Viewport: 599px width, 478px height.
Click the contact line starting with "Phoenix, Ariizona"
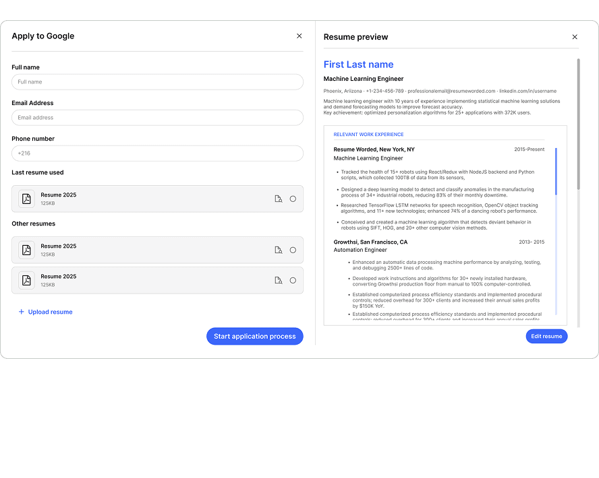[440, 91]
